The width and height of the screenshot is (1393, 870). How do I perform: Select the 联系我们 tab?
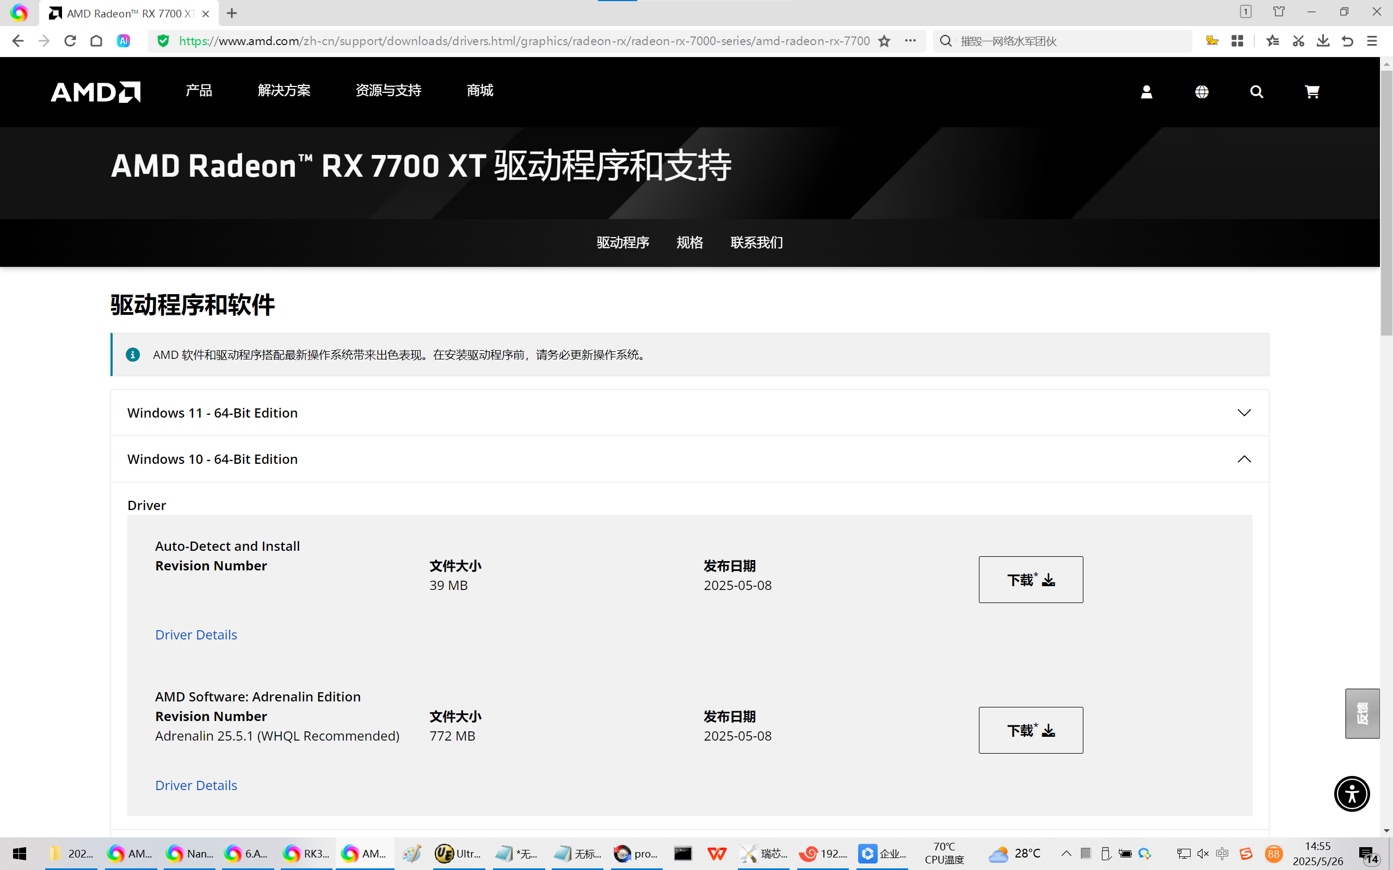[756, 243]
